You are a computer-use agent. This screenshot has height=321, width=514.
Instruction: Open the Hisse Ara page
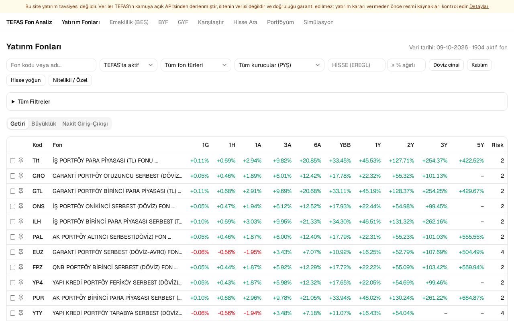245,22
